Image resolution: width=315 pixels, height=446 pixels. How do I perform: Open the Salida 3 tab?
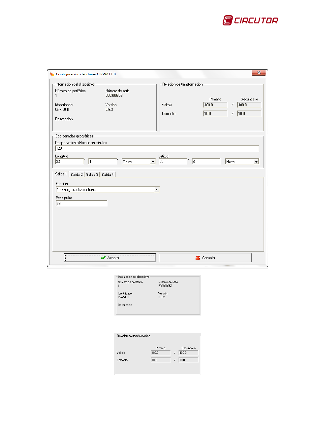coord(92,174)
